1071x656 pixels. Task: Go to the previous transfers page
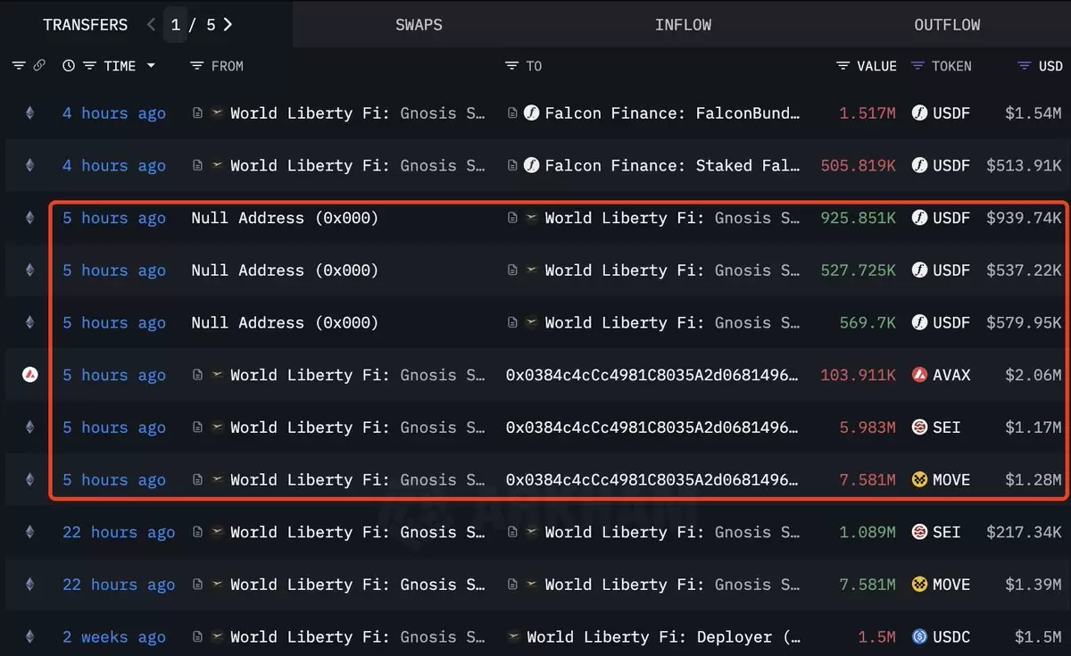151,25
